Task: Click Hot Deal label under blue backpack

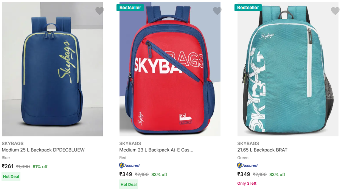Action: tap(11, 176)
